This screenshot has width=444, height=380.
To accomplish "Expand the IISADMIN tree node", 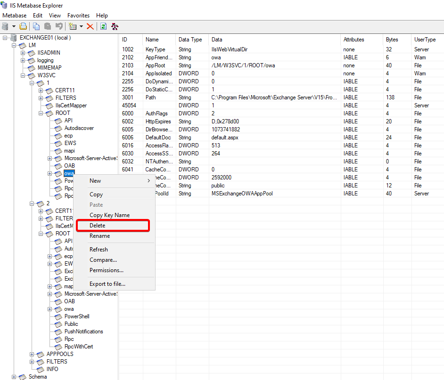I will coord(23,53).
